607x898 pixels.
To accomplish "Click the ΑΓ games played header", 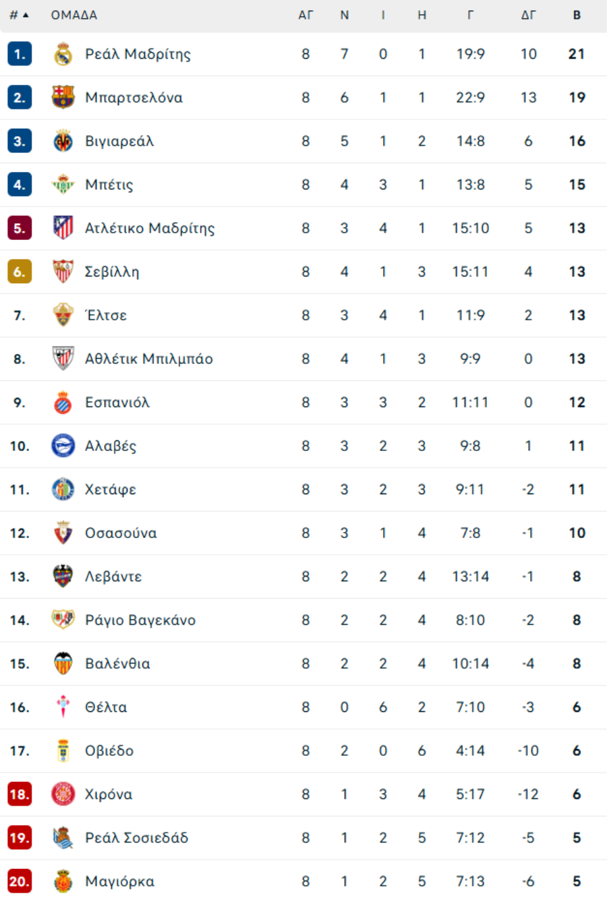I will pyautogui.click(x=306, y=15).
